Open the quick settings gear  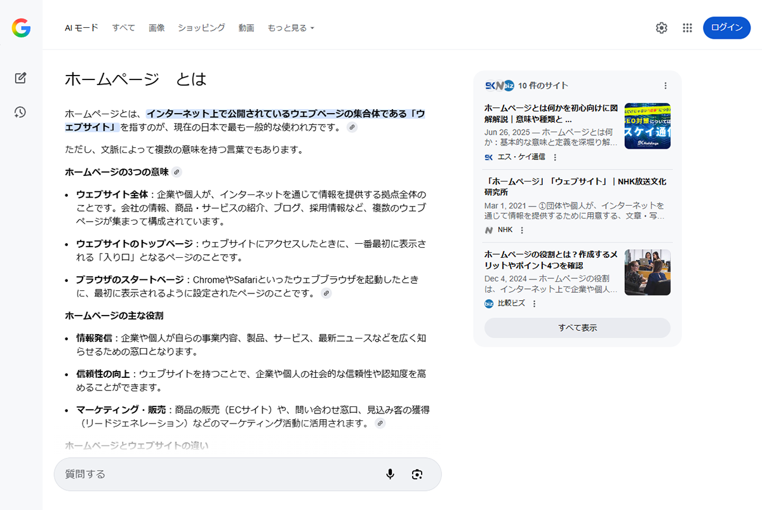[x=661, y=28]
